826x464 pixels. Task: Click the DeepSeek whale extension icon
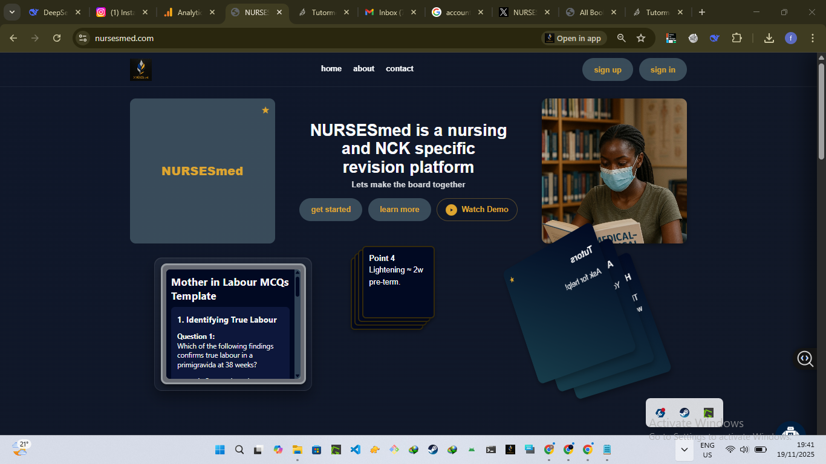715,38
